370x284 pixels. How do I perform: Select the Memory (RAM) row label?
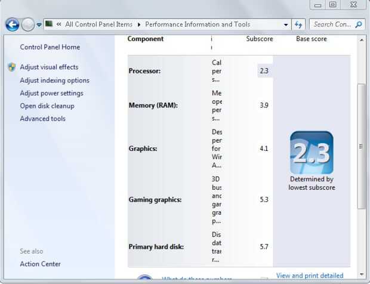(153, 105)
